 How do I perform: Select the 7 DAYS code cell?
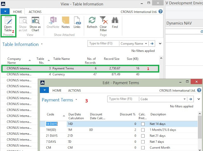[x=51, y=142]
